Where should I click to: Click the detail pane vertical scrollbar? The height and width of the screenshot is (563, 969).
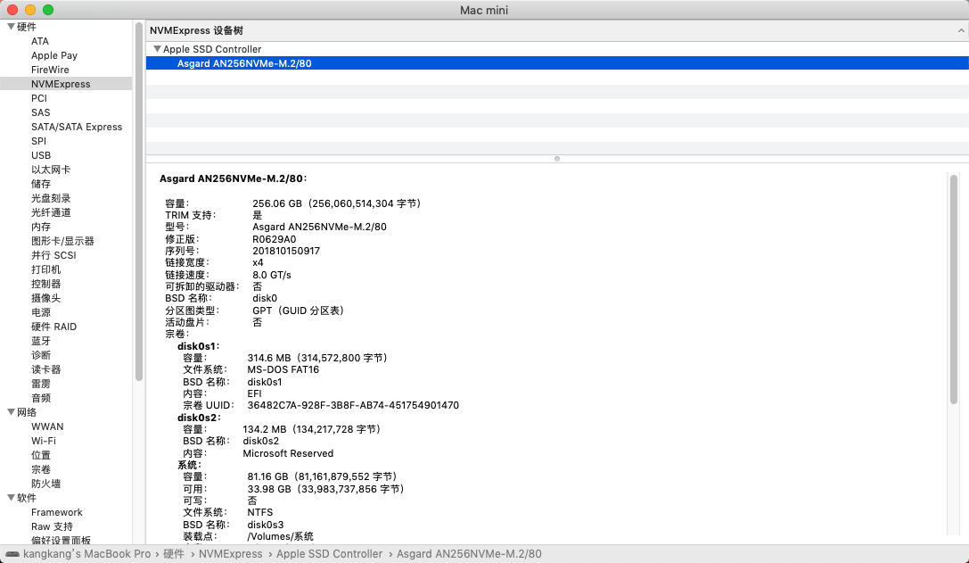954,286
